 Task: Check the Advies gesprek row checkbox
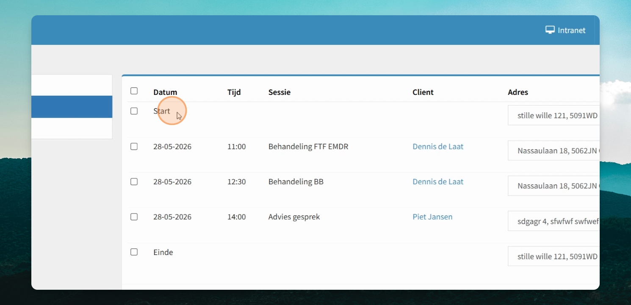134,217
